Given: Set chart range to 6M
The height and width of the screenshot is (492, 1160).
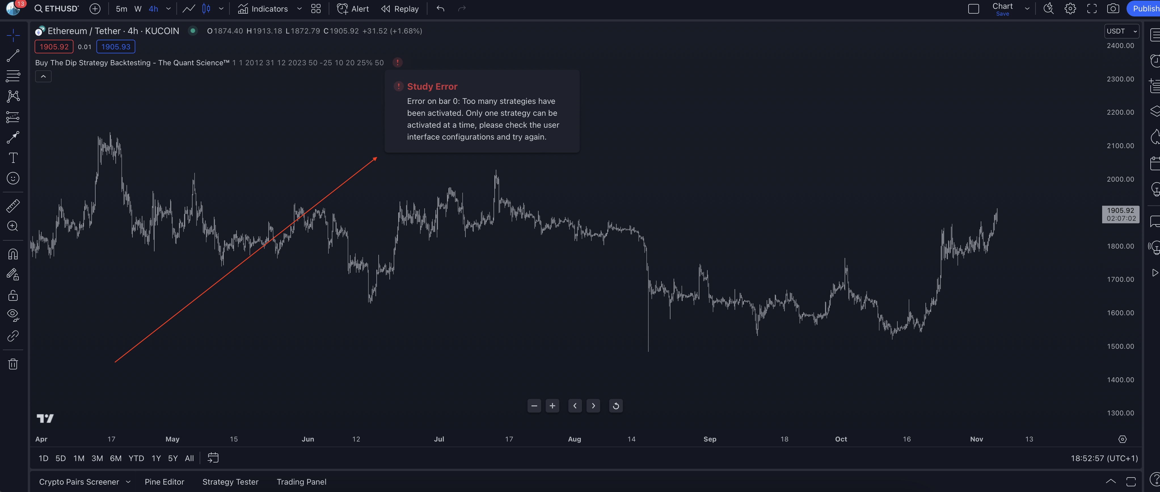Looking at the screenshot, I should [x=116, y=458].
